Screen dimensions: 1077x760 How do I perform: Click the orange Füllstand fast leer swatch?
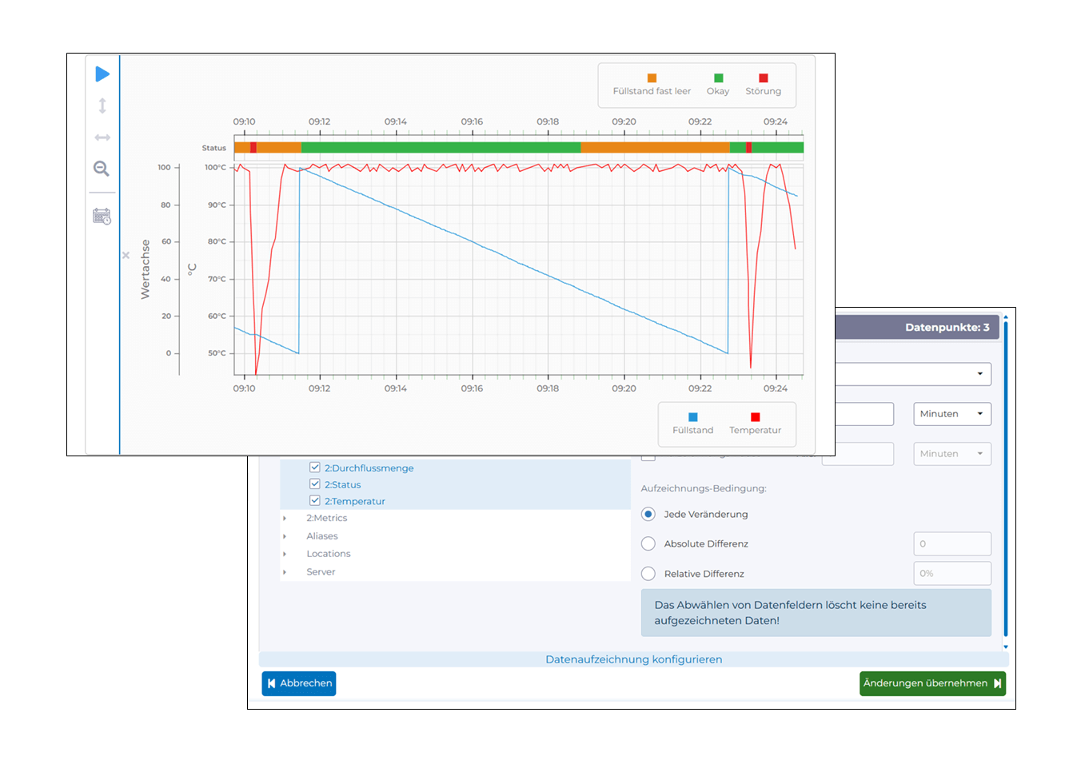[652, 78]
